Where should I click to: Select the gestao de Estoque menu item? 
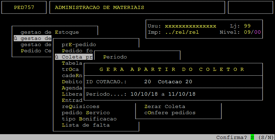pos(50,32)
